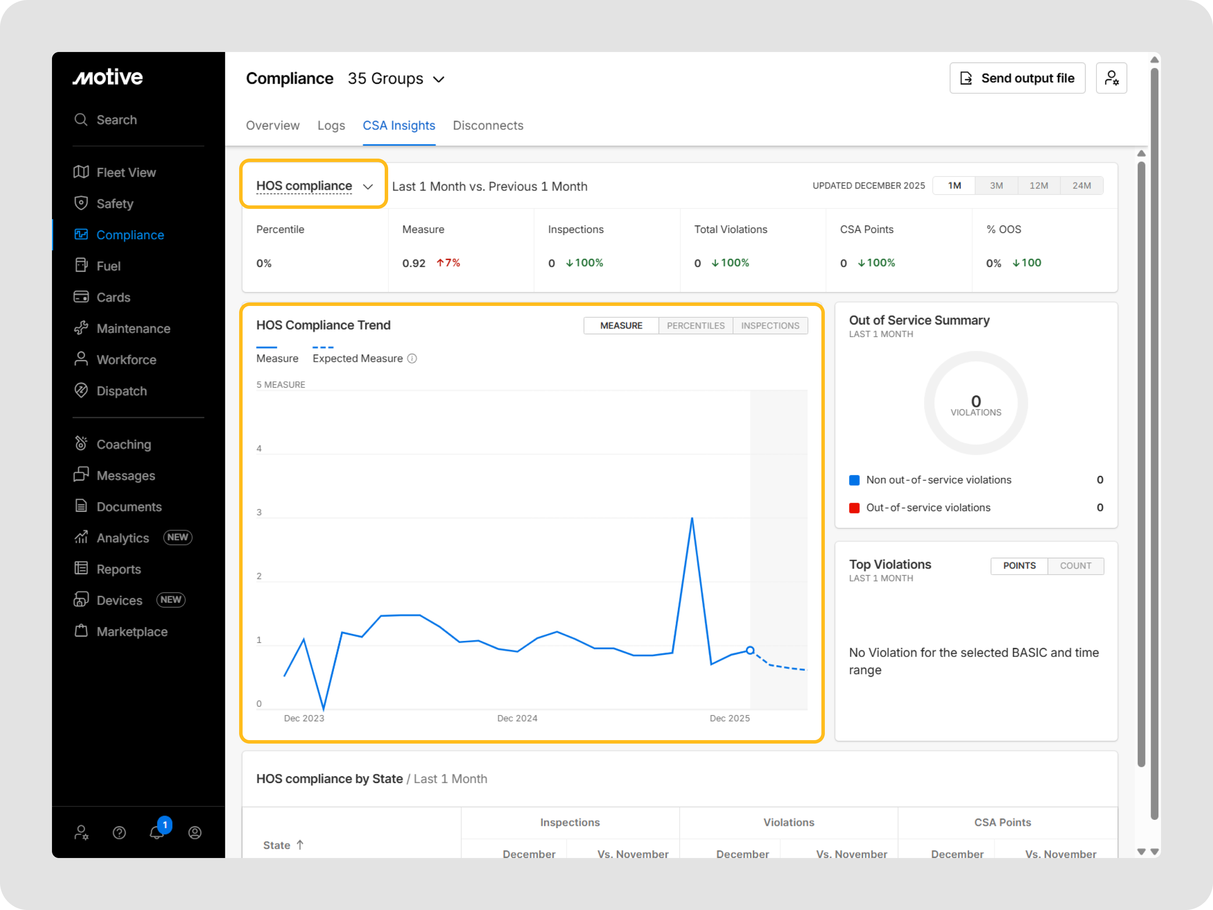
Task: Switch the time range to 3M
Action: [996, 186]
